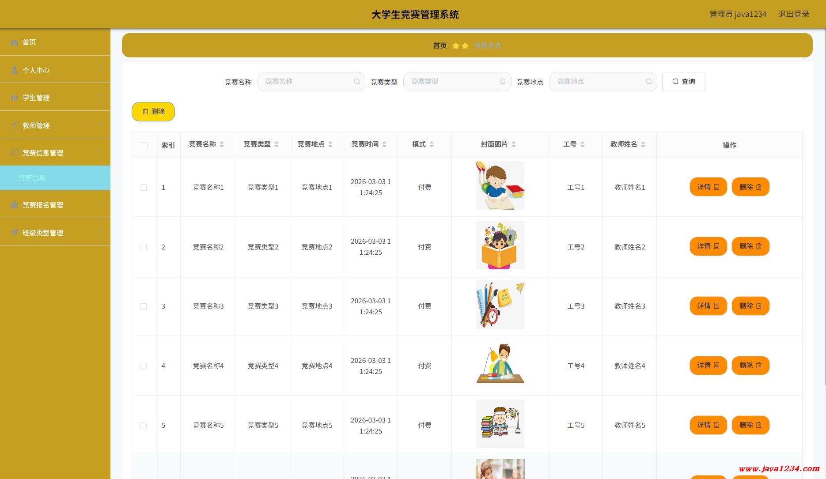826x479 pixels.
Task: Click the 查询 search button
Action: tap(683, 82)
